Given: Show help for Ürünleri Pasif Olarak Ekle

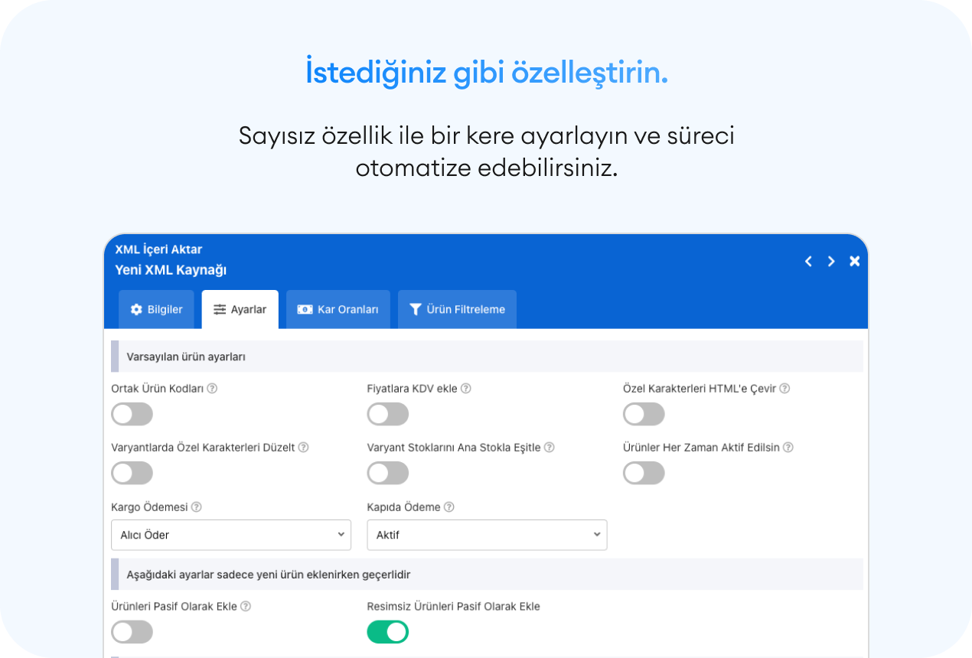Looking at the screenshot, I should 246,607.
